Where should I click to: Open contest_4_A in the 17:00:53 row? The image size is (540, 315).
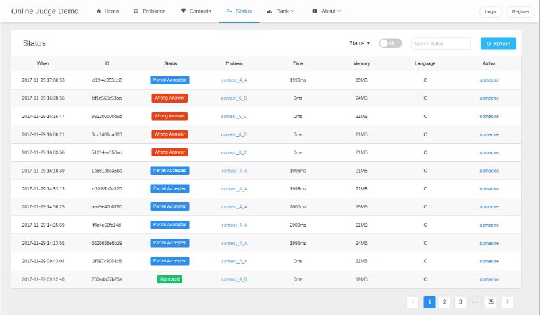234,80
